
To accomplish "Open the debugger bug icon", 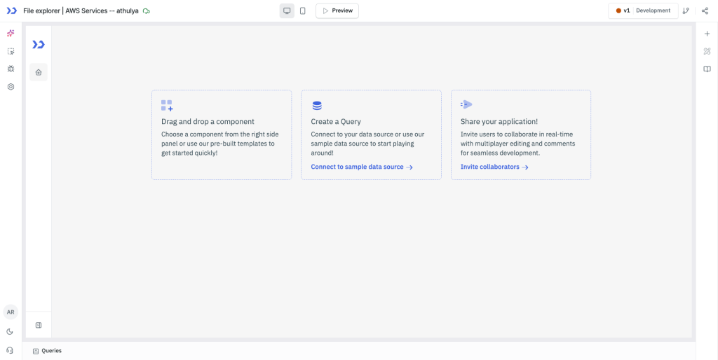I will 11,69.
